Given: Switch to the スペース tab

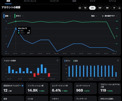Looking at the screenshot, I should [112, 1].
